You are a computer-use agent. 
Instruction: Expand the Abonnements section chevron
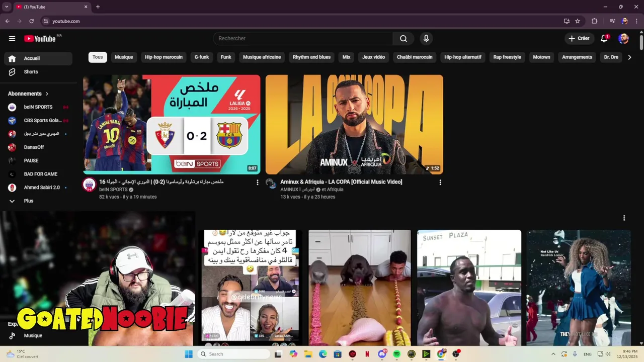click(47, 94)
